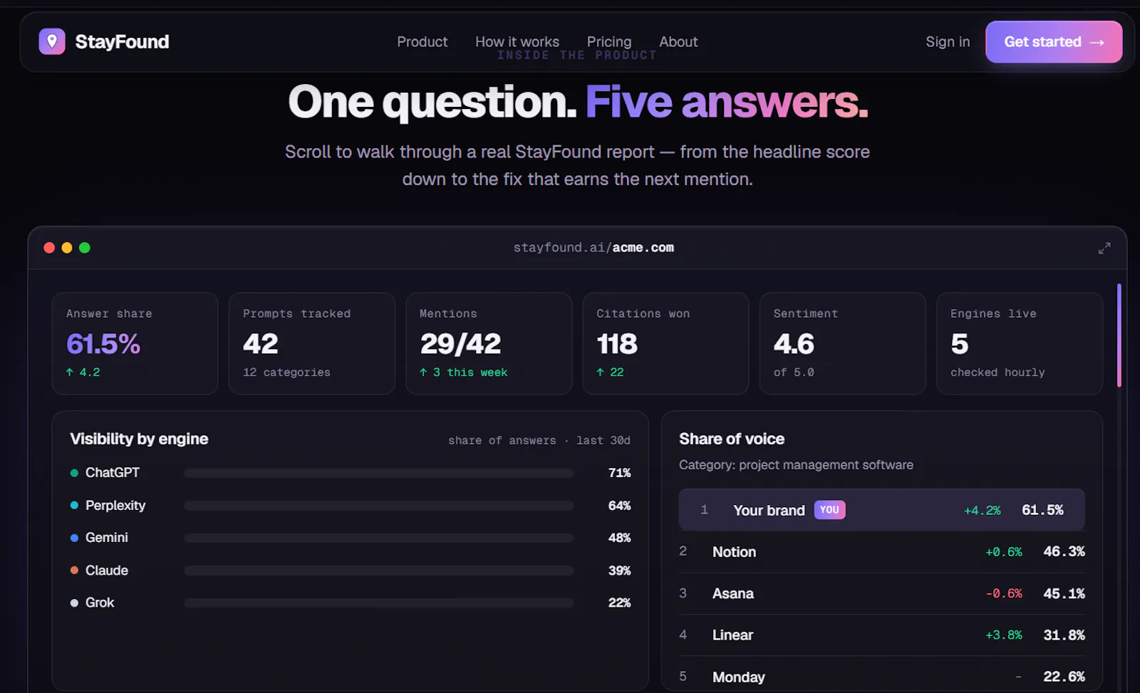Viewport: 1140px width, 693px height.
Task: Click the StayFound brand name
Action: click(122, 42)
